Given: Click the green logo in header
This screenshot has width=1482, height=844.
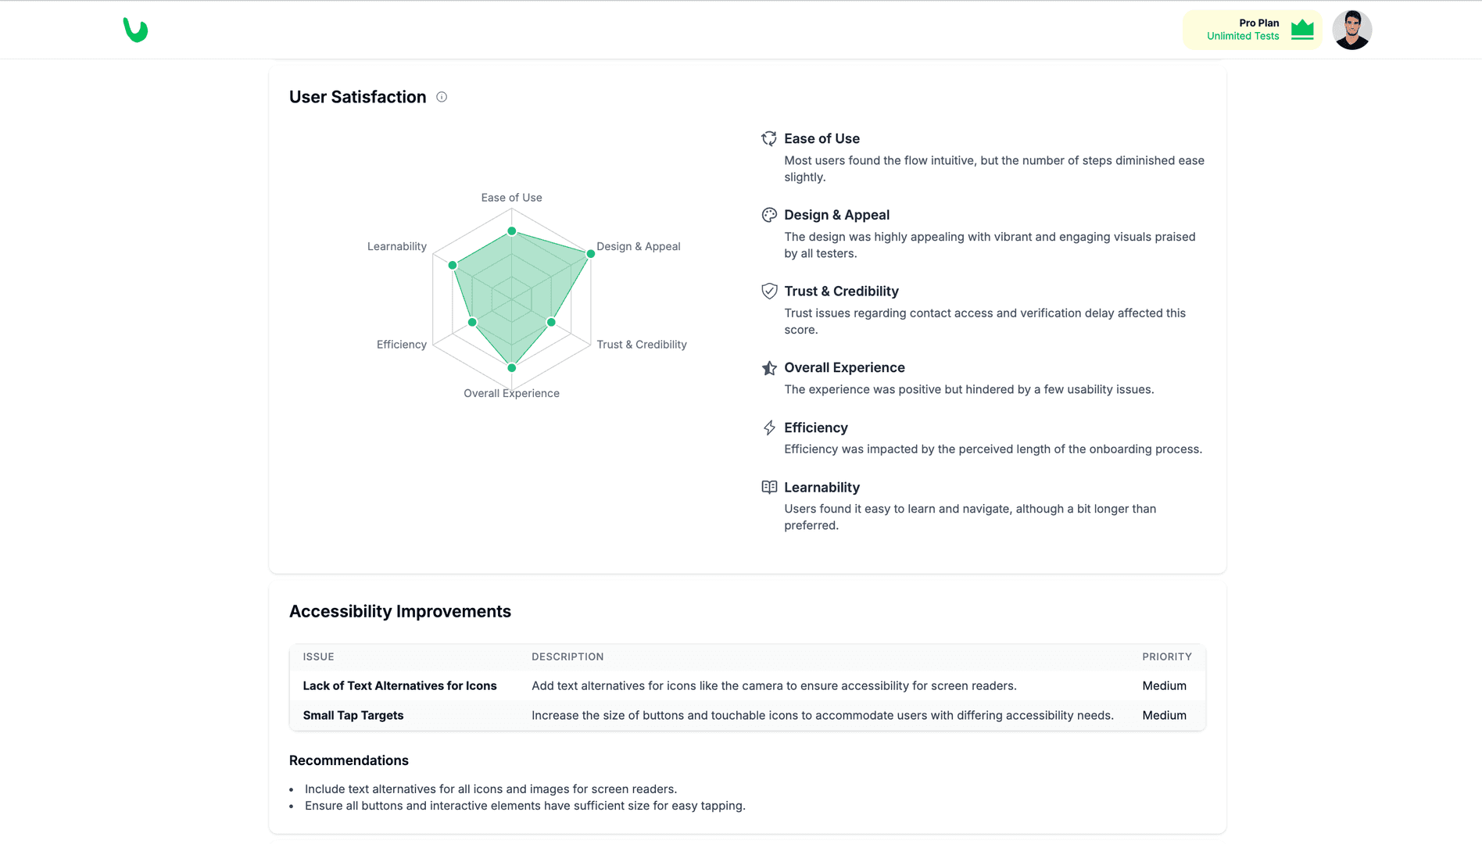Looking at the screenshot, I should click(x=135, y=30).
